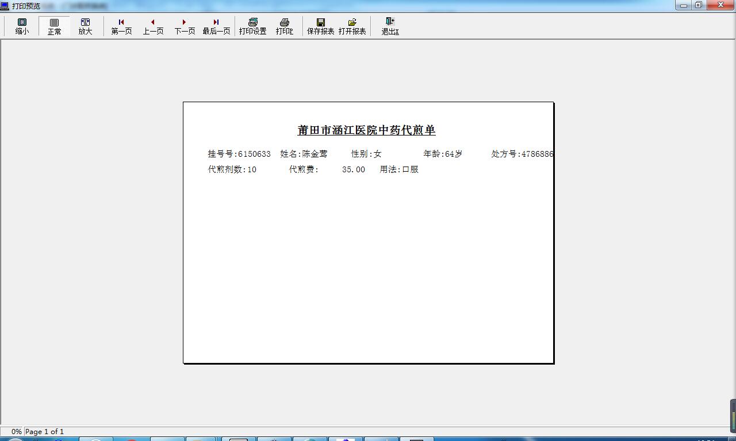Click the 0% status bar indicator
Viewport: 736px width, 441px height.
click(16, 431)
